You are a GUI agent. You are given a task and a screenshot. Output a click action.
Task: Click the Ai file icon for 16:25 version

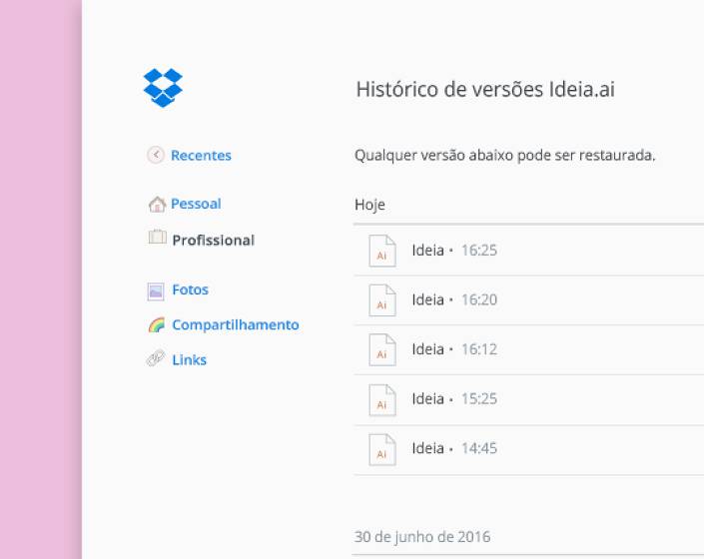[382, 251]
